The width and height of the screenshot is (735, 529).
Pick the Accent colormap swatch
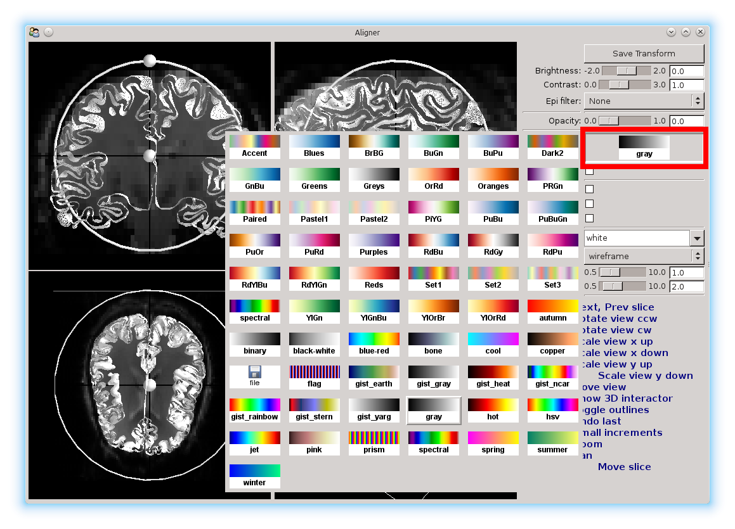pos(254,146)
